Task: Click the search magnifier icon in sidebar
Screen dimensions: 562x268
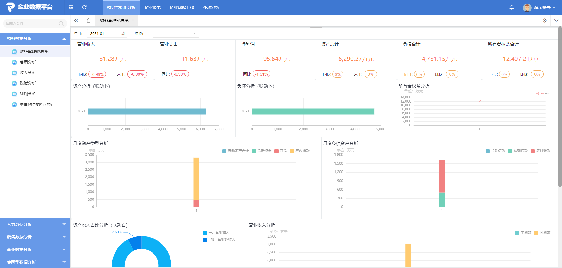Action: pos(61,23)
